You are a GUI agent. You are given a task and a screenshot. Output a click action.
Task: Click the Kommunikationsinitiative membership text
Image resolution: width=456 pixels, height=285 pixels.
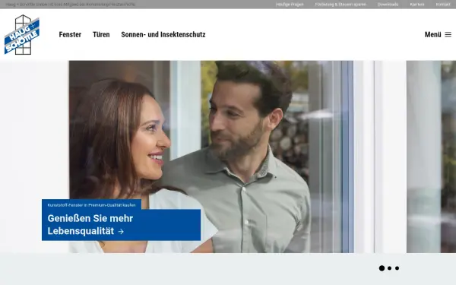tap(71, 5)
